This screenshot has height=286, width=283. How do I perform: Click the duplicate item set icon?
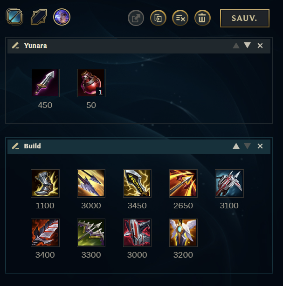[158, 18]
